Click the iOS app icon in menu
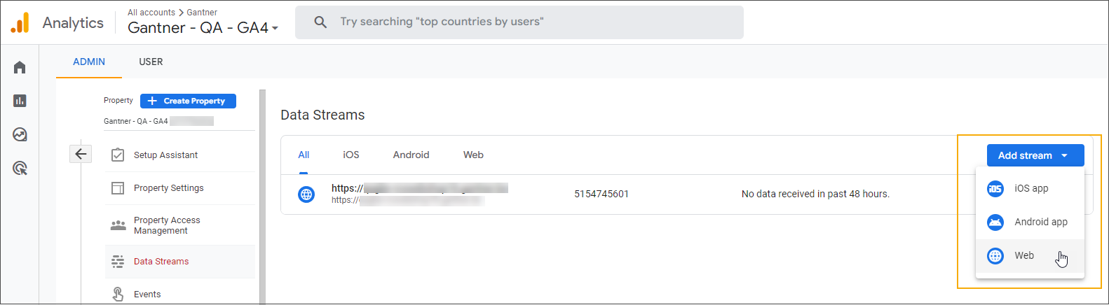This screenshot has height=305, width=1109. pos(995,189)
